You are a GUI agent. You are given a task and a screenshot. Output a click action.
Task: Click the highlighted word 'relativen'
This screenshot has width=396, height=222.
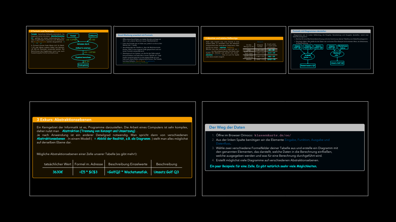(x=223, y=47)
